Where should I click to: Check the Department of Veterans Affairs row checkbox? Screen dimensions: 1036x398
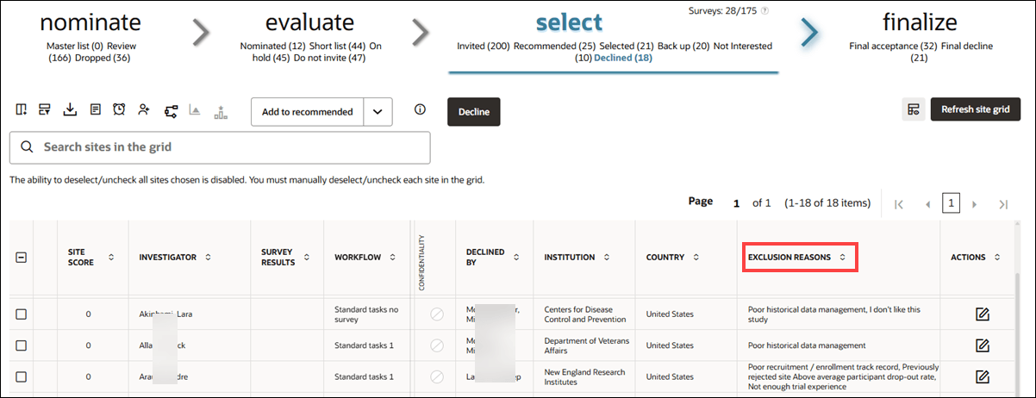click(x=22, y=345)
